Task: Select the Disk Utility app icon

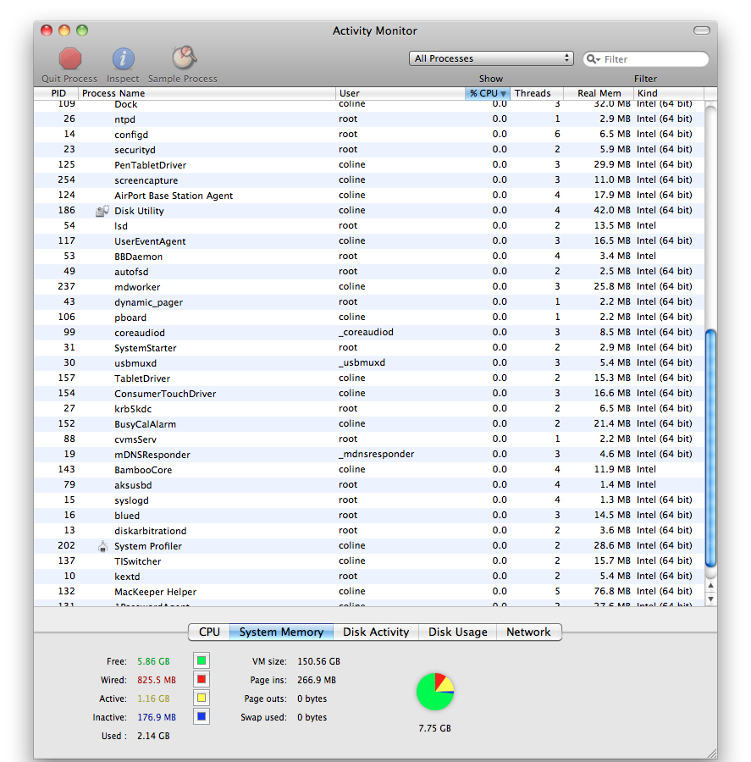Action: [102, 211]
